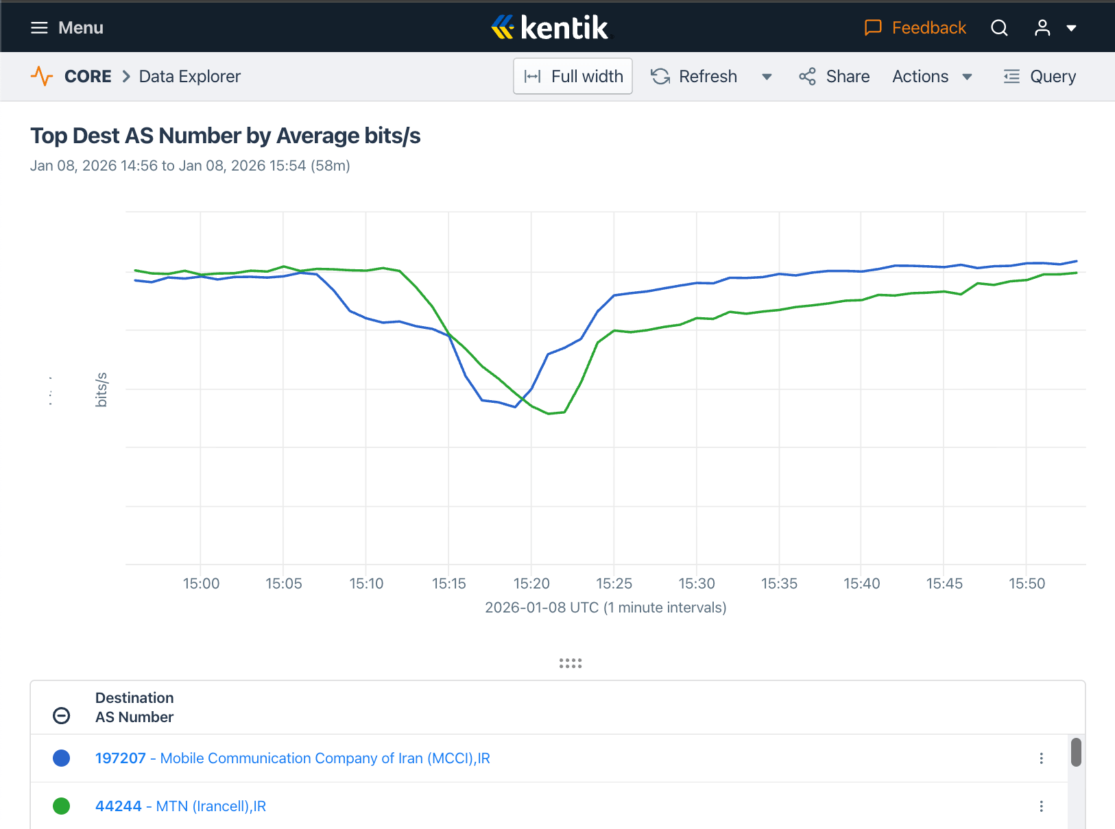Expand the user account dropdown caret
This screenshot has width=1115, height=829.
point(1071,28)
